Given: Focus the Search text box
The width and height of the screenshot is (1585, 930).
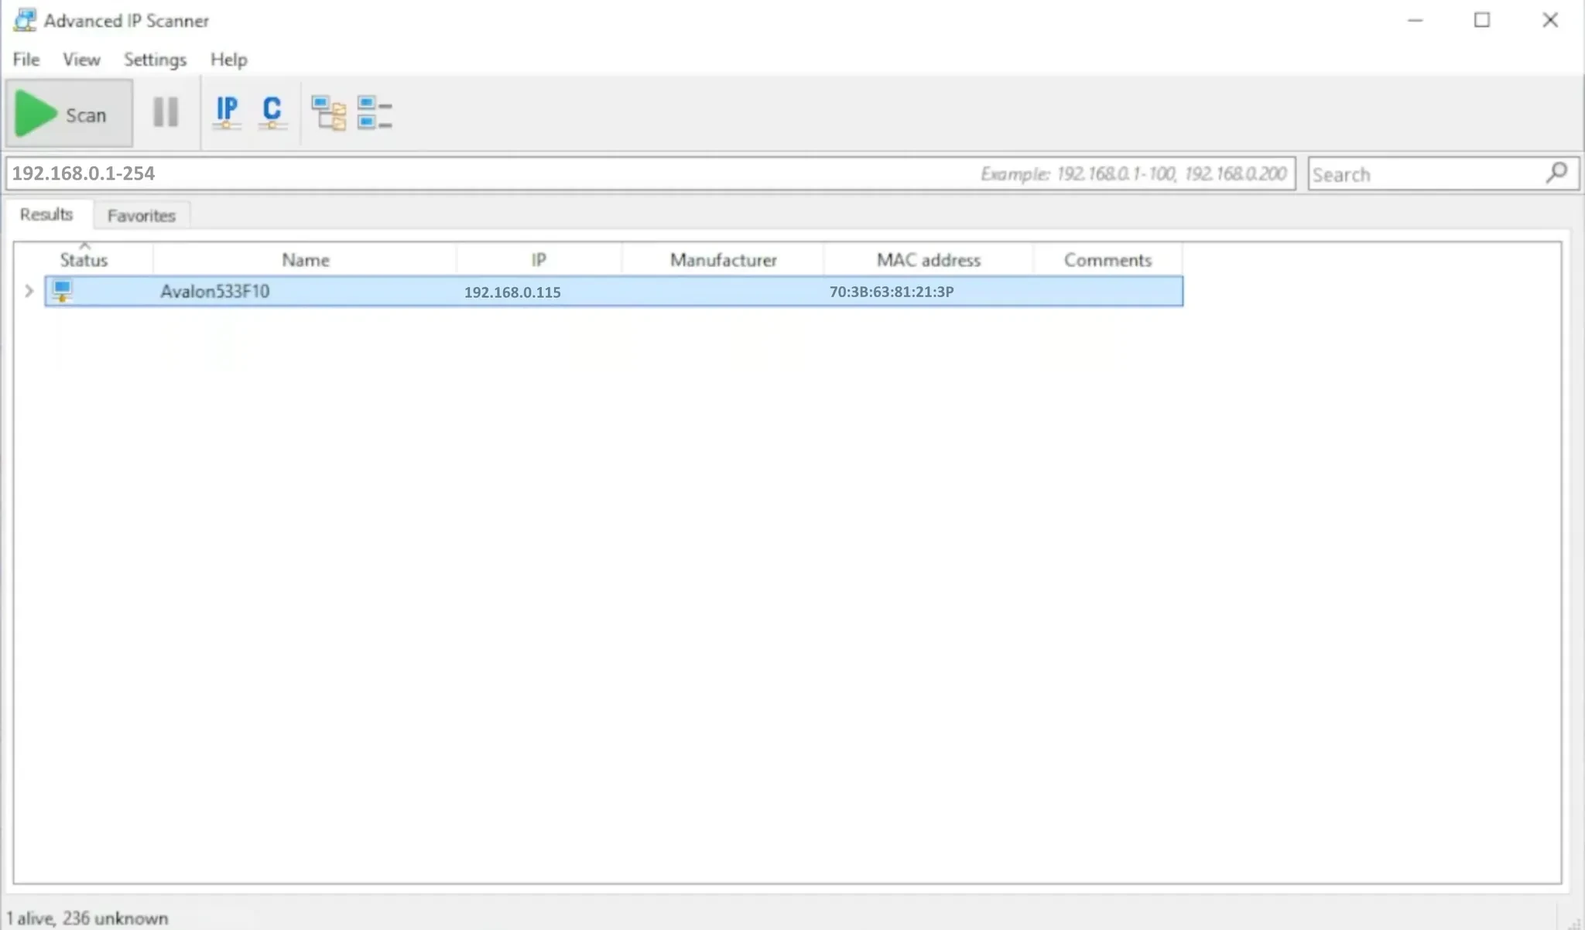Looking at the screenshot, I should pos(1424,174).
